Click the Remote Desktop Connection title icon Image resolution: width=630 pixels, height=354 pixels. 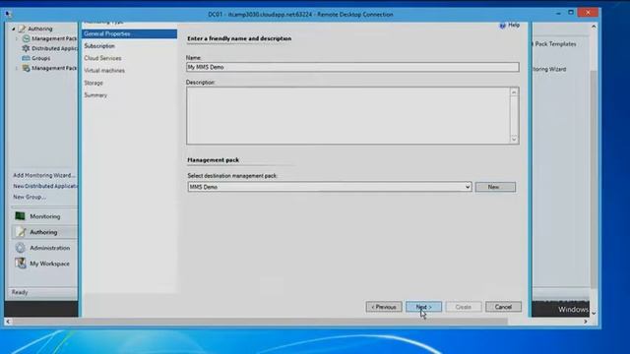click(x=9, y=15)
